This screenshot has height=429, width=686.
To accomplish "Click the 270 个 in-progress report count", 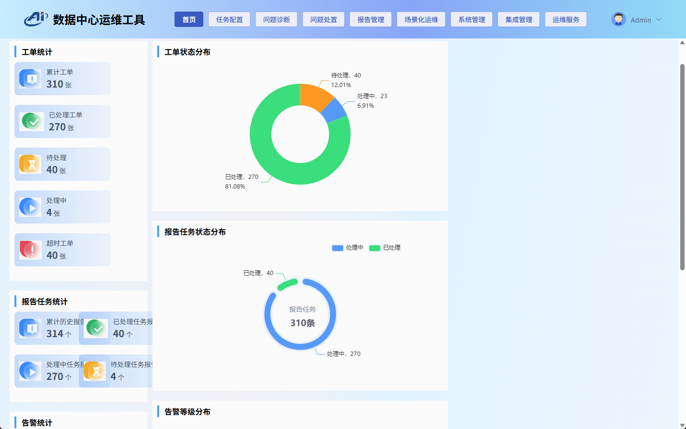I will pos(59,377).
